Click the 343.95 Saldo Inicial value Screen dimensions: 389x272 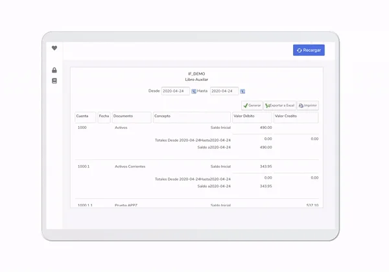tap(266, 166)
